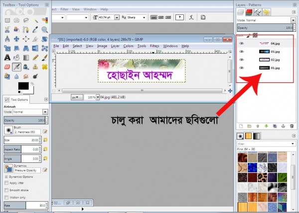Pick the Color Picker eyedropper tool

pyautogui.click(x=35, y=29)
